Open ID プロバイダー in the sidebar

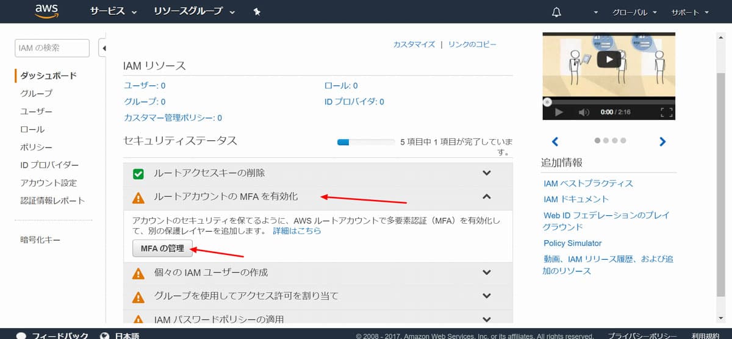click(49, 165)
